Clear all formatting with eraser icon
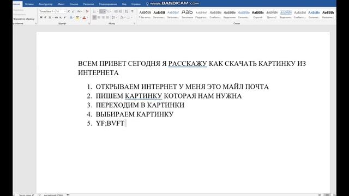Image resolution: width=349 pixels, height=196 pixels. click(87, 11)
